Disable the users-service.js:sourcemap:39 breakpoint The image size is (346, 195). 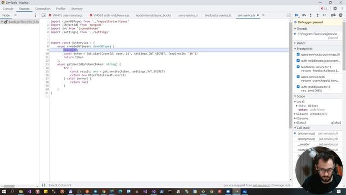(x=298, y=54)
